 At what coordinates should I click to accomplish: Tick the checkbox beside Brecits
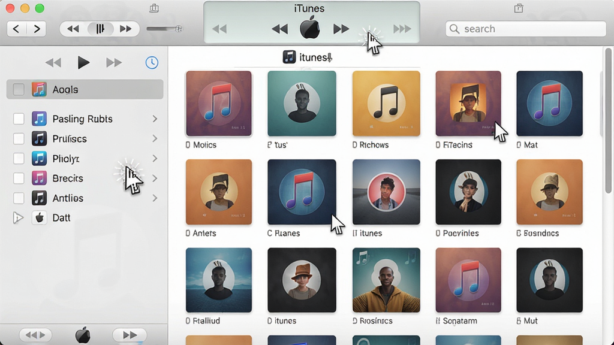point(19,178)
